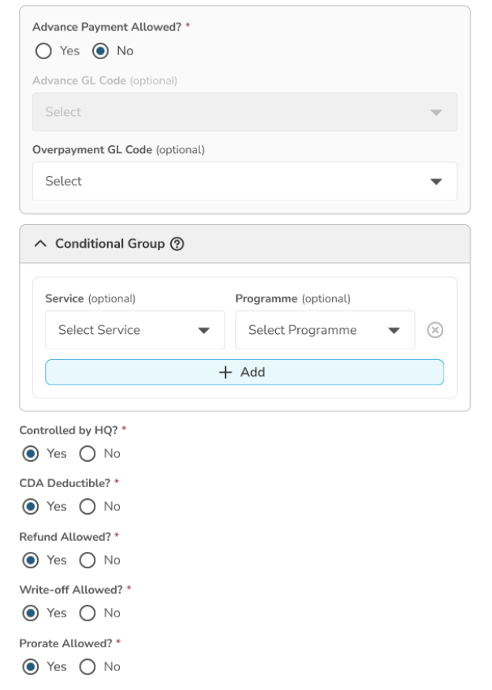The image size is (492, 690).
Task: Select No for CDA Deductible
Action: pyautogui.click(x=87, y=506)
